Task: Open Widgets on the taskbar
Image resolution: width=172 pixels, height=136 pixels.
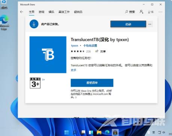Action: coord(91,132)
